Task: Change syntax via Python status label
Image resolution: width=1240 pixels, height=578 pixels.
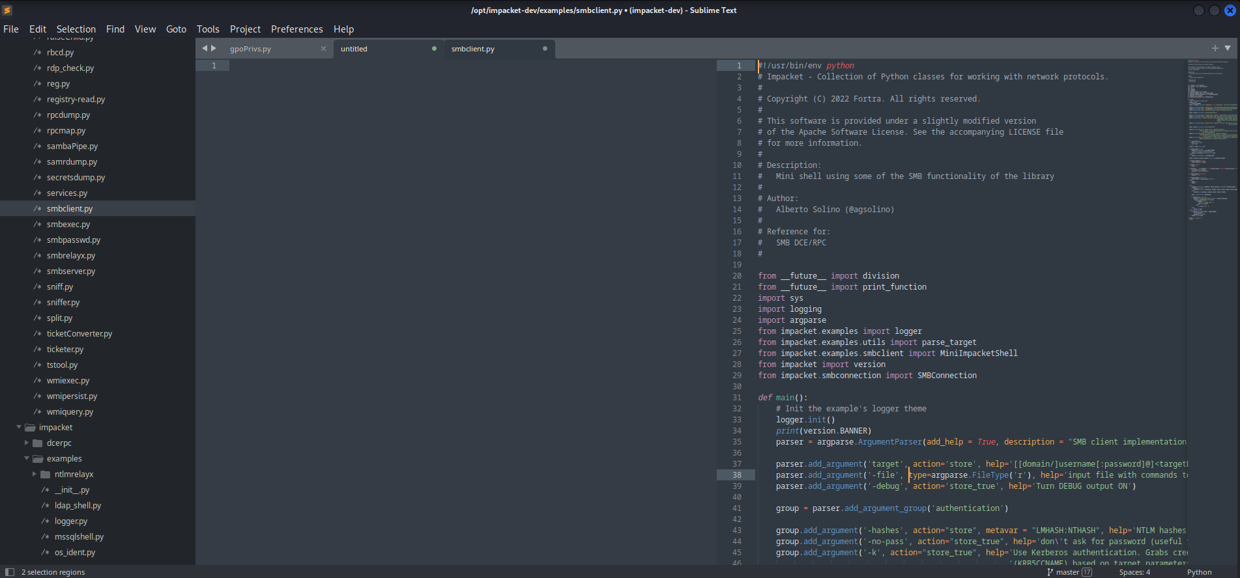Action: tap(1199, 572)
